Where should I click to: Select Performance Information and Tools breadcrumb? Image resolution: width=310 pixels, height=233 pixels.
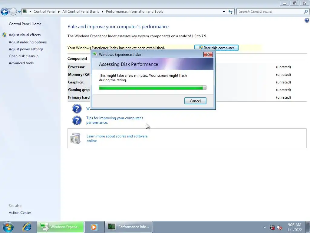[134, 12]
